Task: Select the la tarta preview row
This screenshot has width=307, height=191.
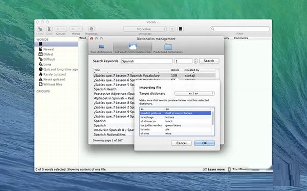Action: 176,129
